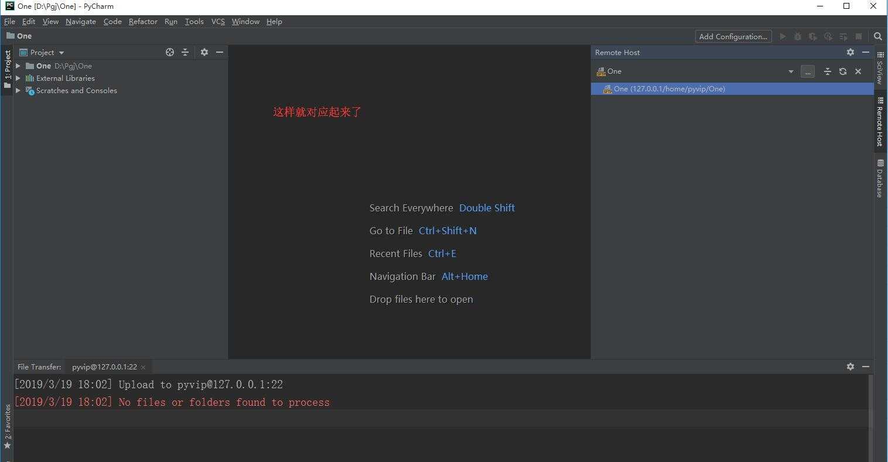888x462 pixels.
Task: Click the ellipsis deployment config button
Action: [x=808, y=71]
